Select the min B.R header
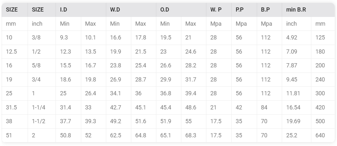This screenshot has height=146, width=337. pyautogui.click(x=308, y=10)
